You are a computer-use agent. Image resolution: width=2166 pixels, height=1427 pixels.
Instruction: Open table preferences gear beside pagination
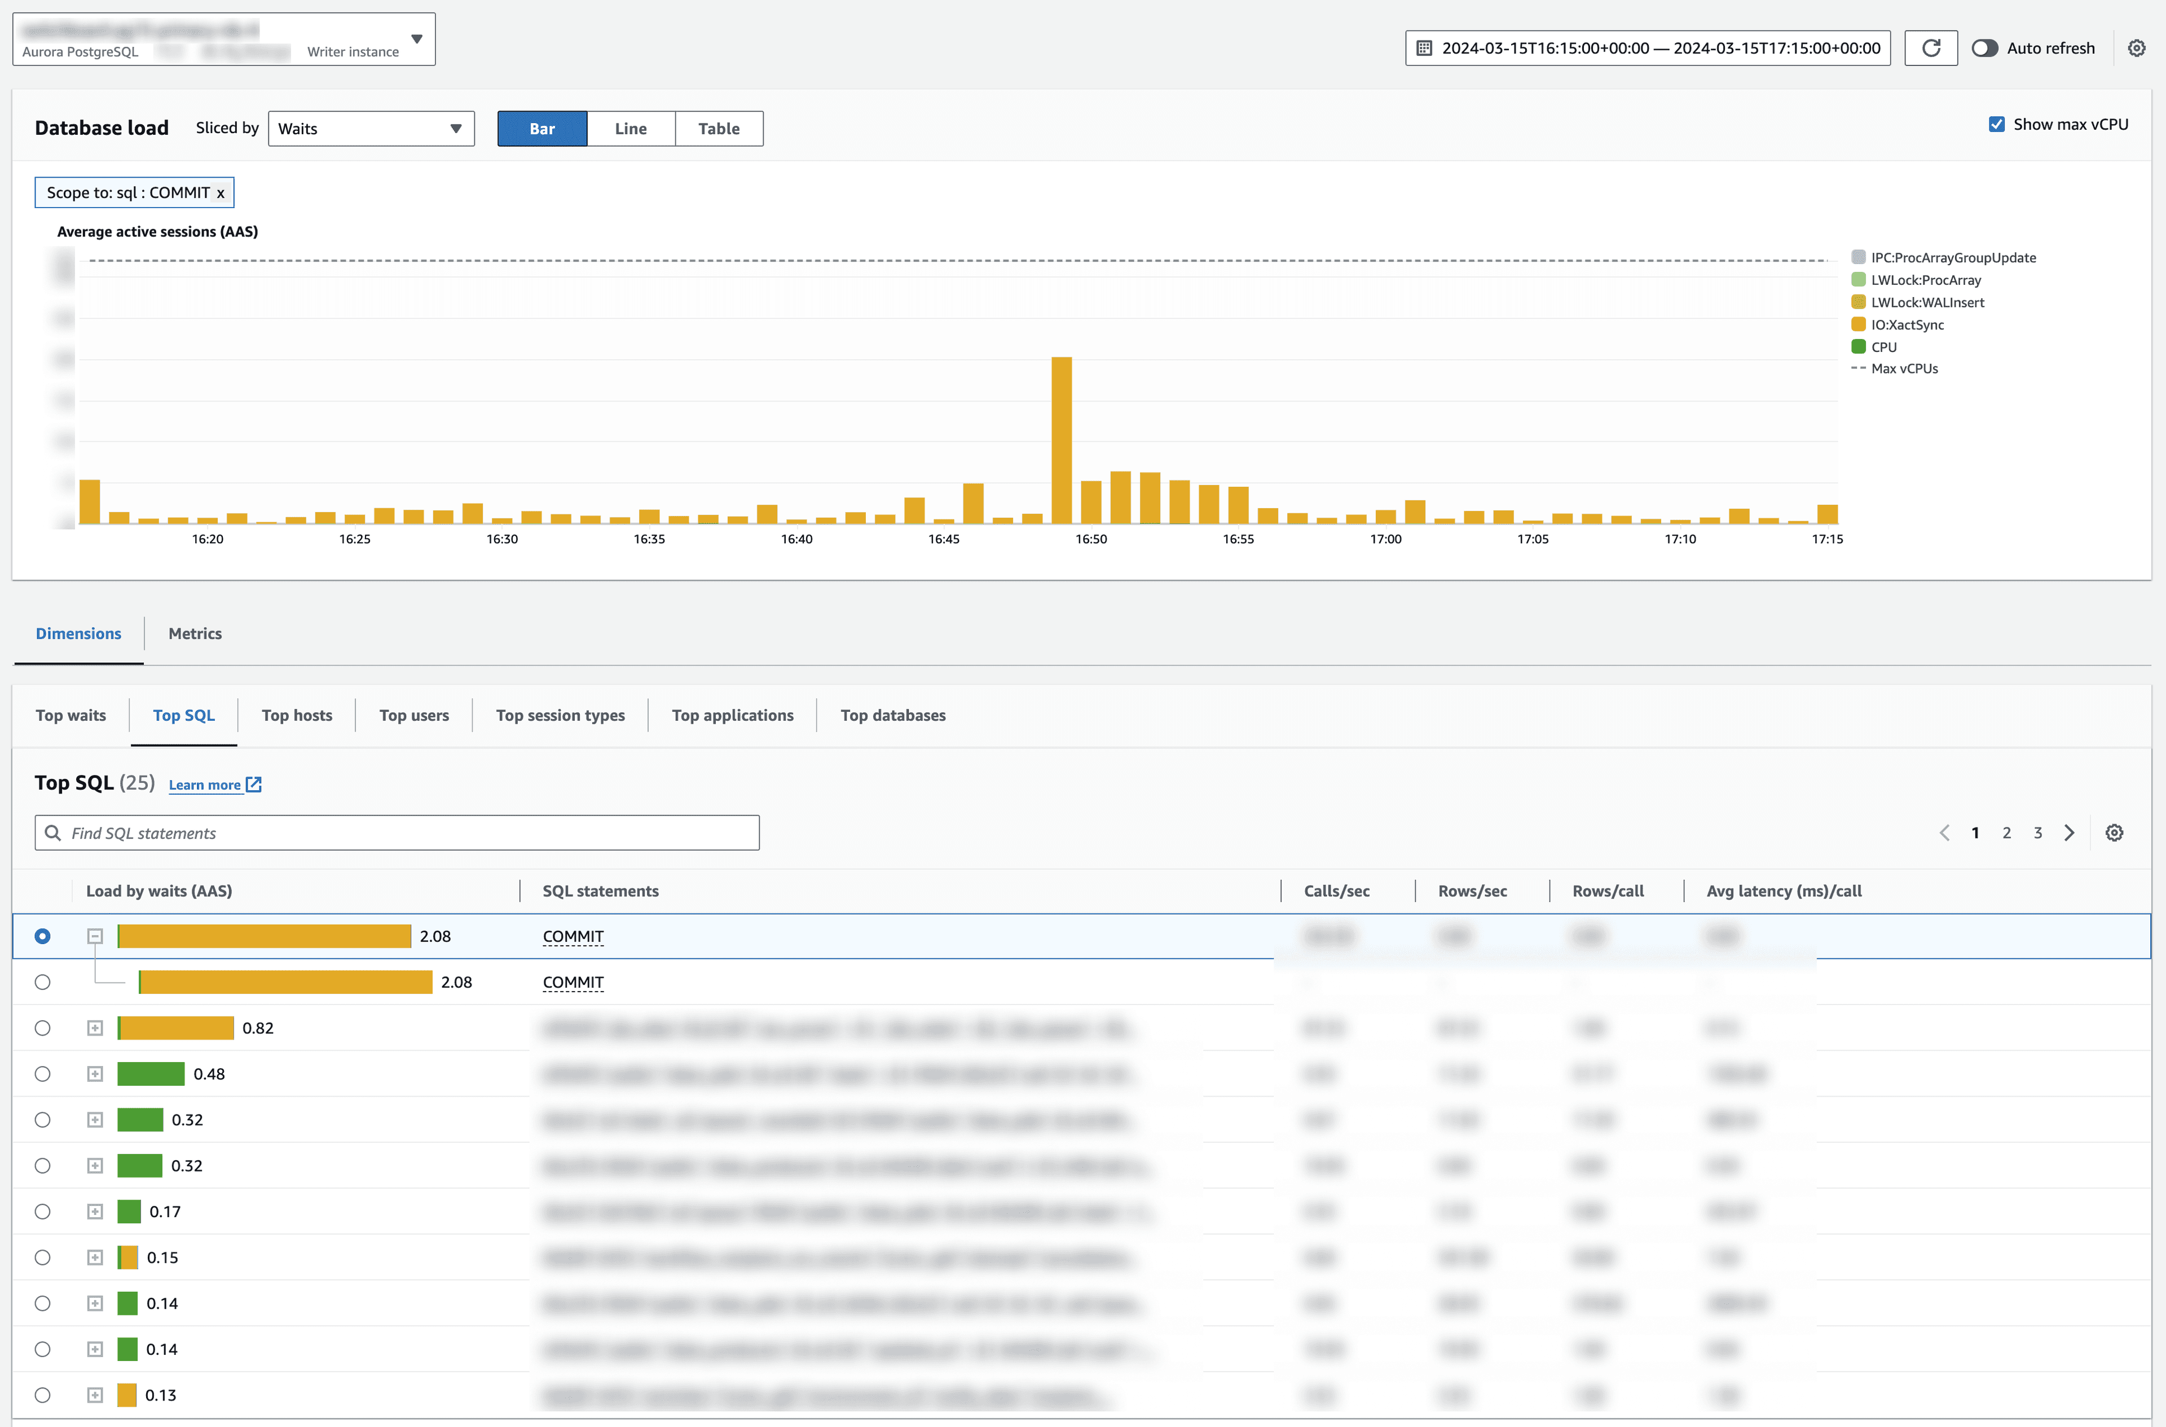pos(2115,832)
